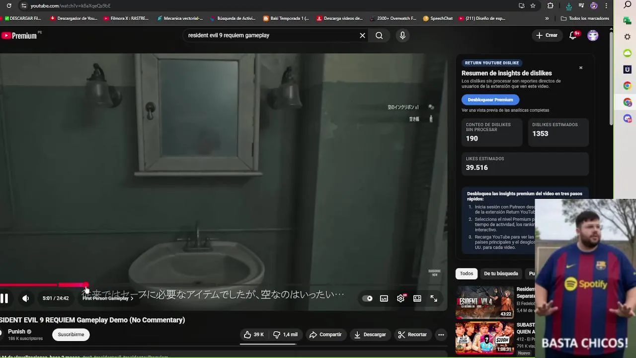636x358 pixels.
Task: Open the browser extensions puzzle icon
Action: click(x=550, y=5)
